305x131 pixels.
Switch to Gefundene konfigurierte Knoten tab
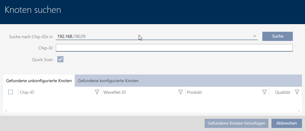pos(108,81)
